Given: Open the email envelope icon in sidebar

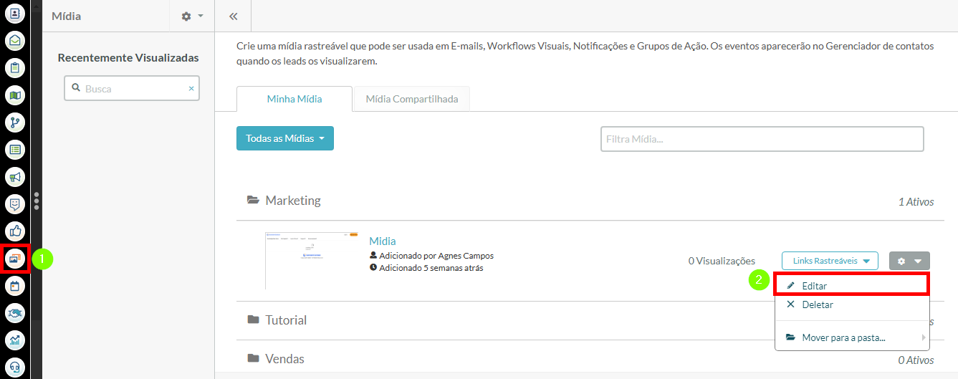Looking at the screenshot, I should click(15, 40).
